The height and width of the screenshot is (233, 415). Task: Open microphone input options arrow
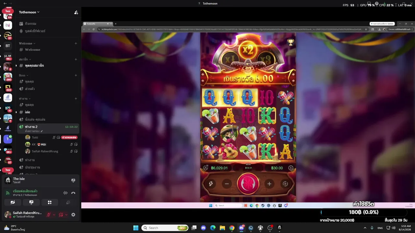click(54, 215)
